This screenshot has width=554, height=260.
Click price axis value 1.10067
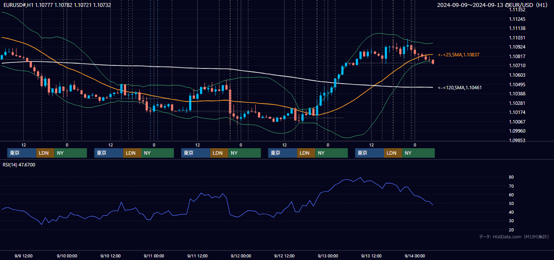pyautogui.click(x=517, y=121)
